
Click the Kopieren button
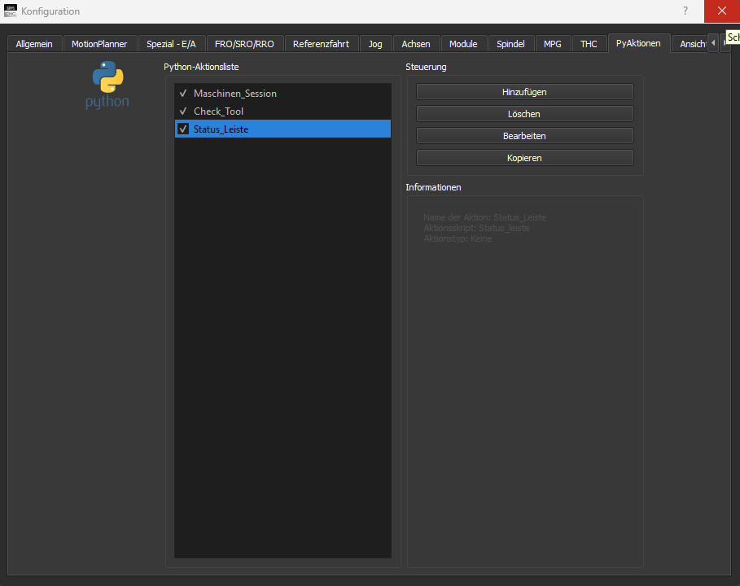tap(524, 158)
